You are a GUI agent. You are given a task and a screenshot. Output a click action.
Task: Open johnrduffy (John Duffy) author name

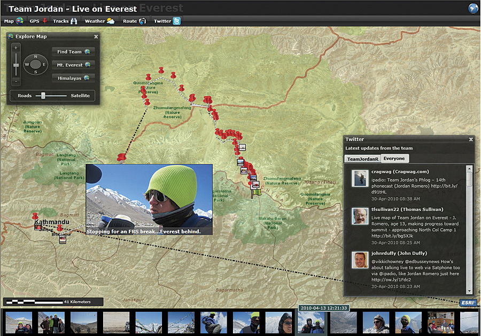[399, 253]
